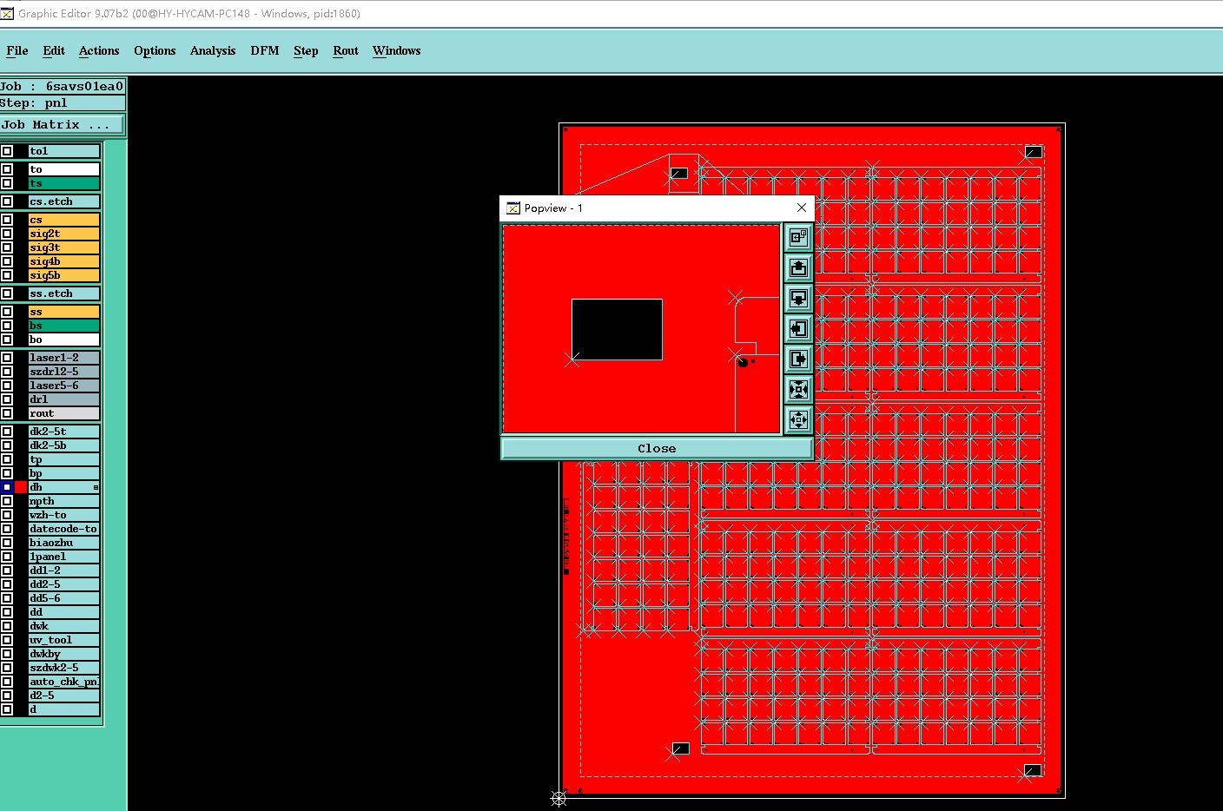Image resolution: width=1223 pixels, height=811 pixels.
Task: Click the black rectangle in Popview preview
Action: (x=617, y=329)
